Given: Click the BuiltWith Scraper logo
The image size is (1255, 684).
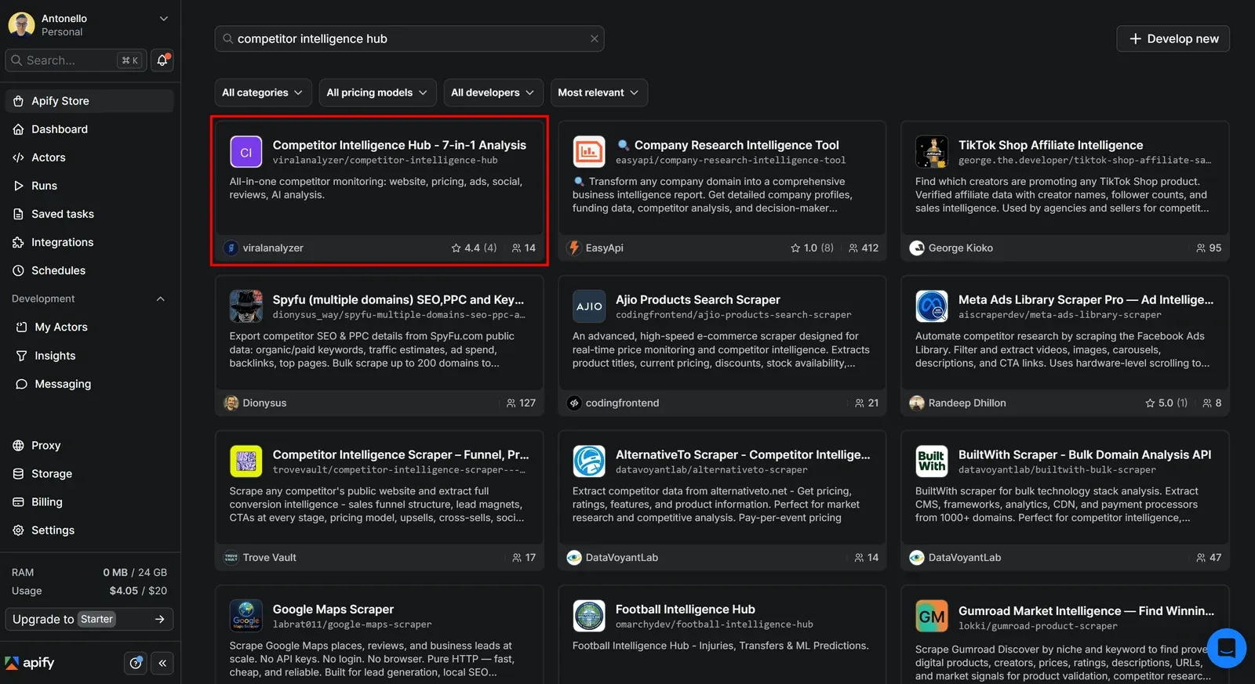Looking at the screenshot, I should click(x=932, y=461).
